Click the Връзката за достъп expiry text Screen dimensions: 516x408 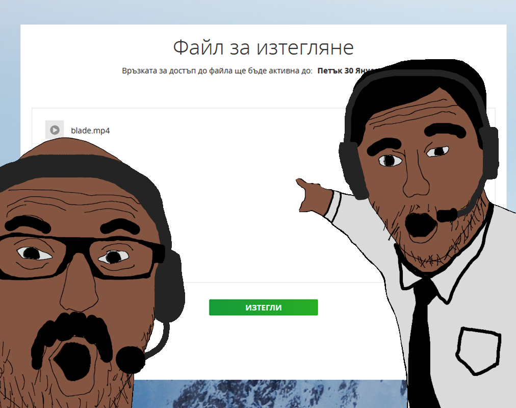pyautogui.click(x=217, y=71)
